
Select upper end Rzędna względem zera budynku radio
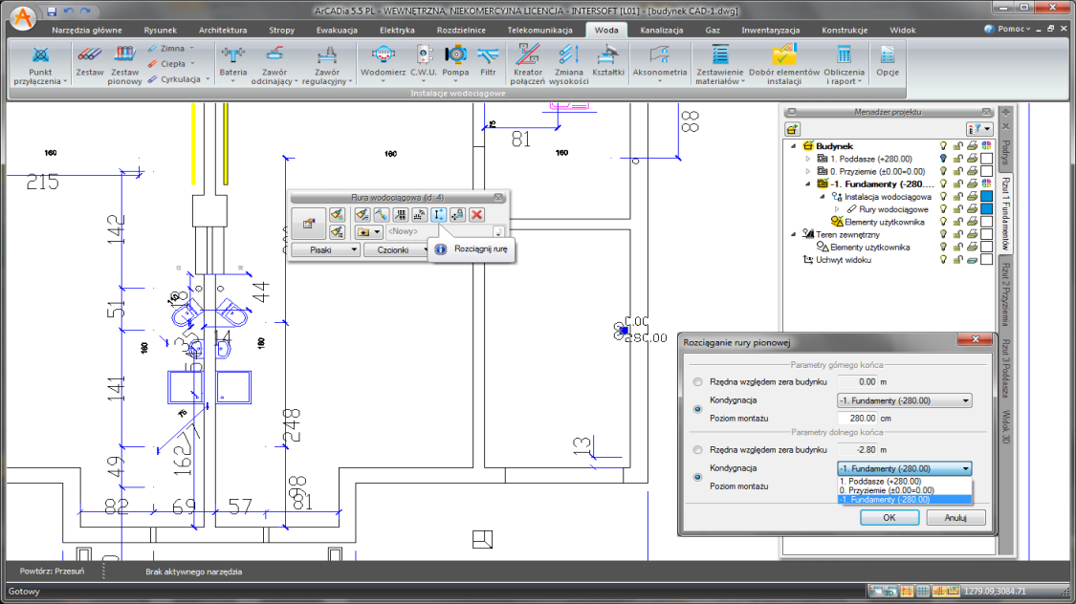(x=698, y=382)
